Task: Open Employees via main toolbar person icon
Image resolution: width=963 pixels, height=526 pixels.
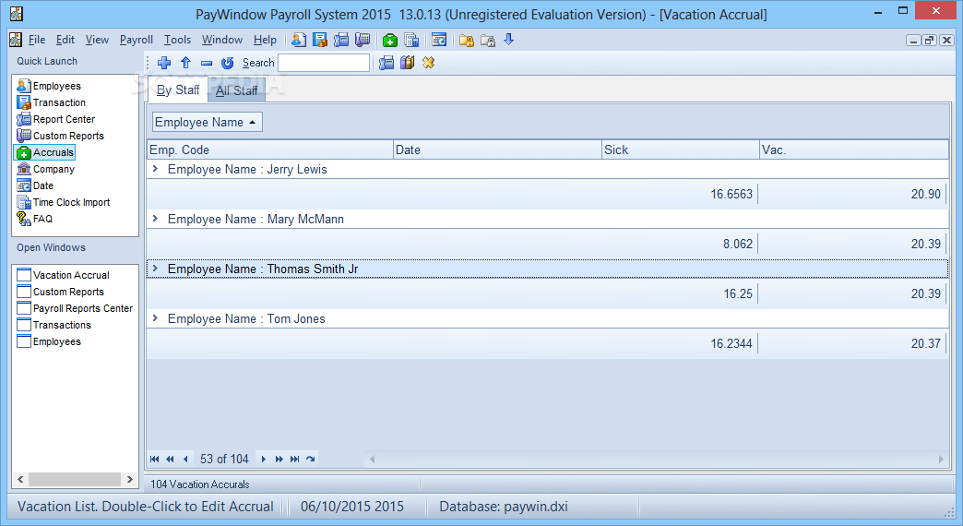Action: tap(299, 40)
